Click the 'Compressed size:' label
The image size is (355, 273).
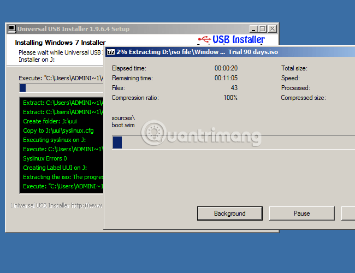tap(303, 98)
